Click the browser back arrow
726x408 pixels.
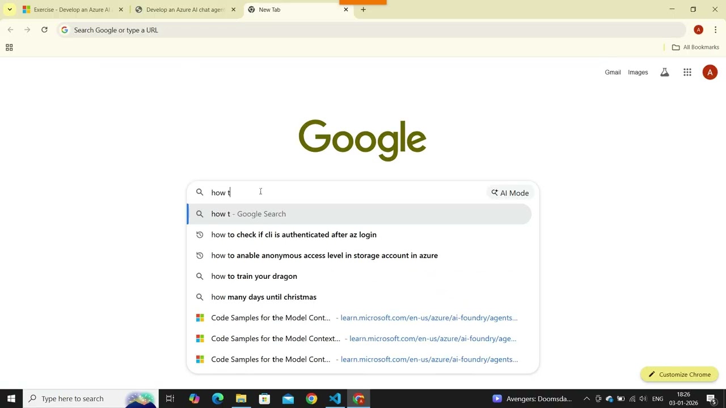point(10,30)
